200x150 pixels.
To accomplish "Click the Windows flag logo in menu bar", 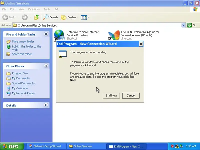I will pyautogui.click(x=195, y=9).
